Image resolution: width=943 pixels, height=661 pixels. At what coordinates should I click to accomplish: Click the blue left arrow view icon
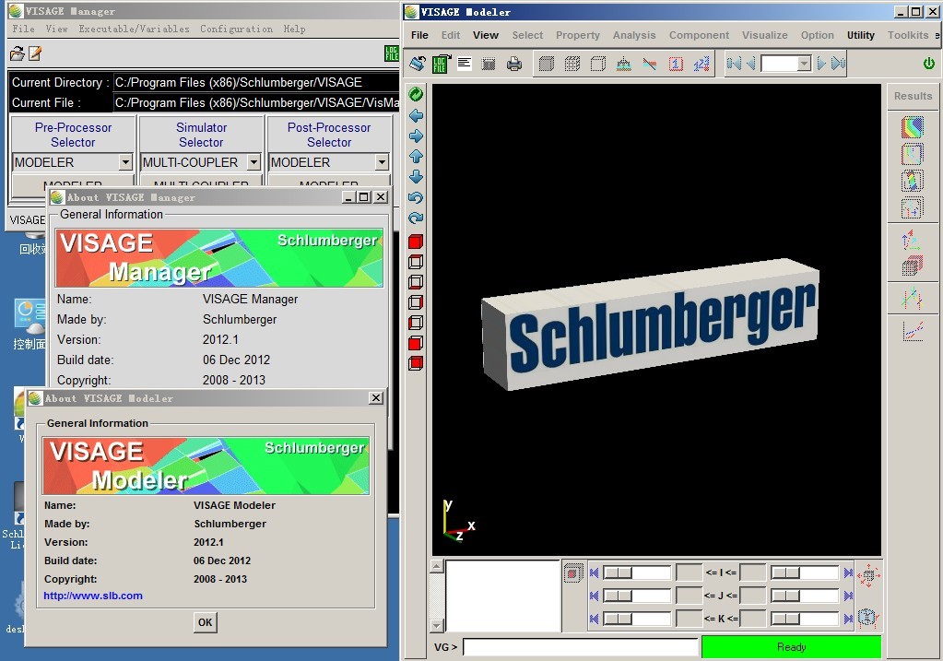(416, 115)
